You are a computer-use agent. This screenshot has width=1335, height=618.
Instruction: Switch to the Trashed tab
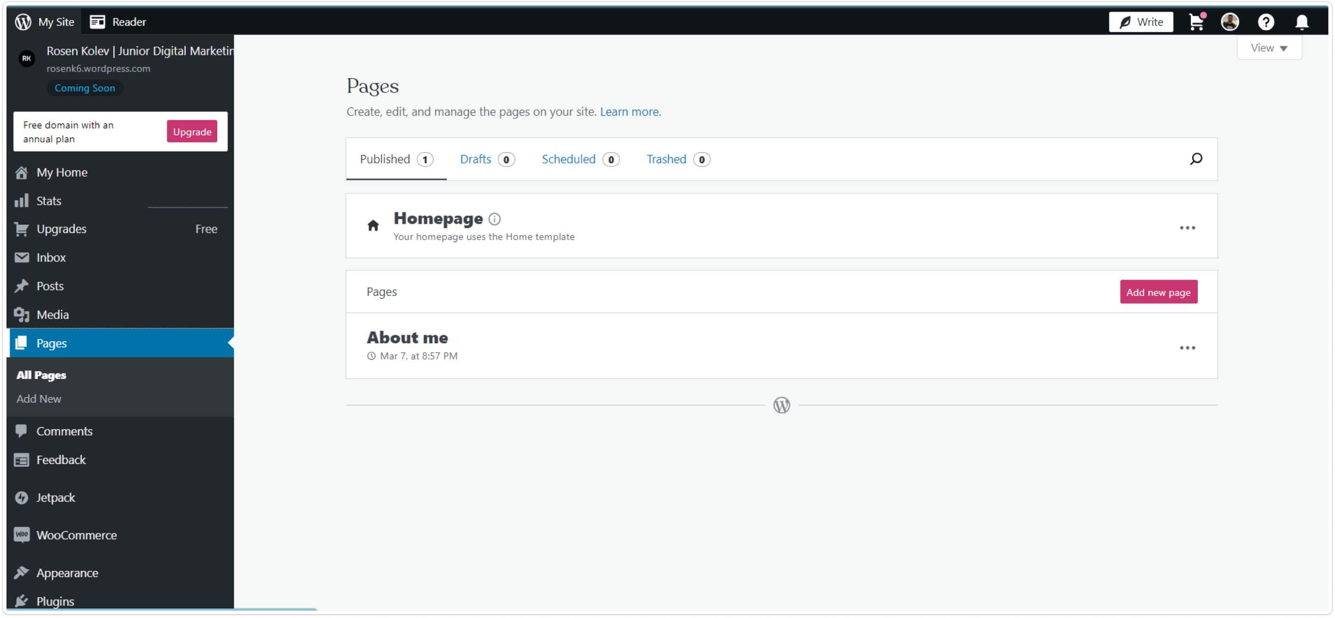678,159
